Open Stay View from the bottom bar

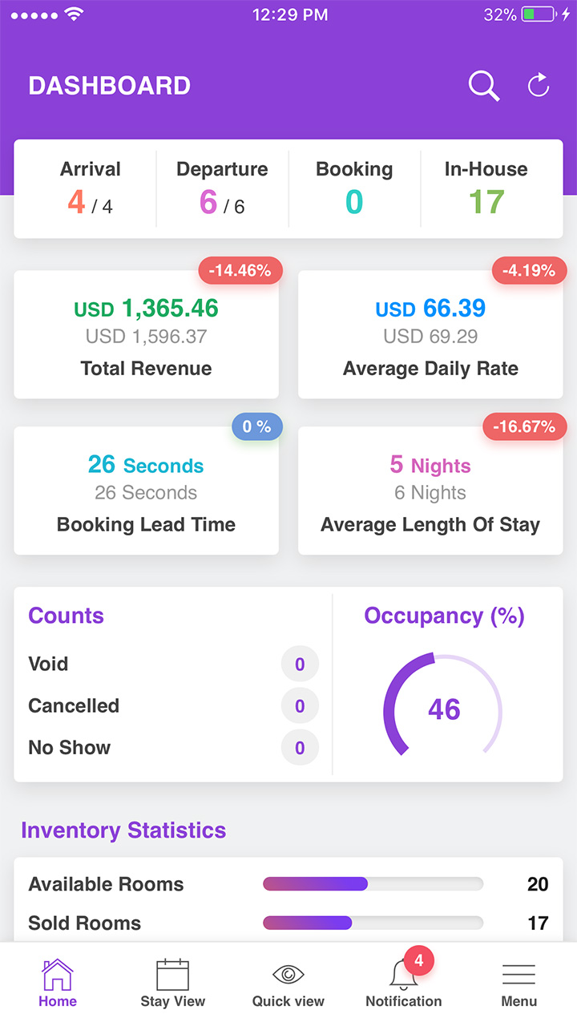[x=172, y=978]
